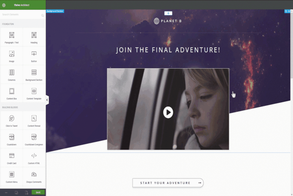The image size is (293, 196).
Task: Pick the Content Reveal block
Action: [x=34, y=121]
